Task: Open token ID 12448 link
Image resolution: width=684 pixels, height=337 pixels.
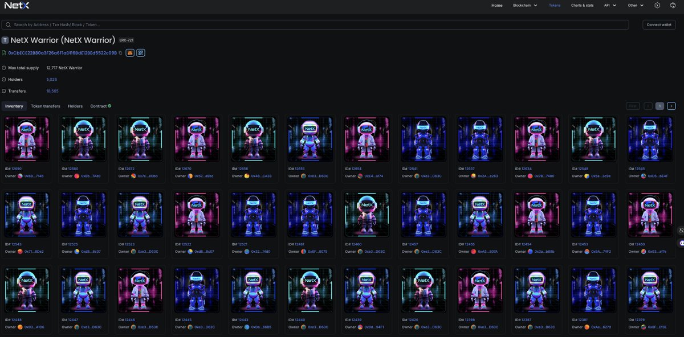Action: tap(17, 320)
